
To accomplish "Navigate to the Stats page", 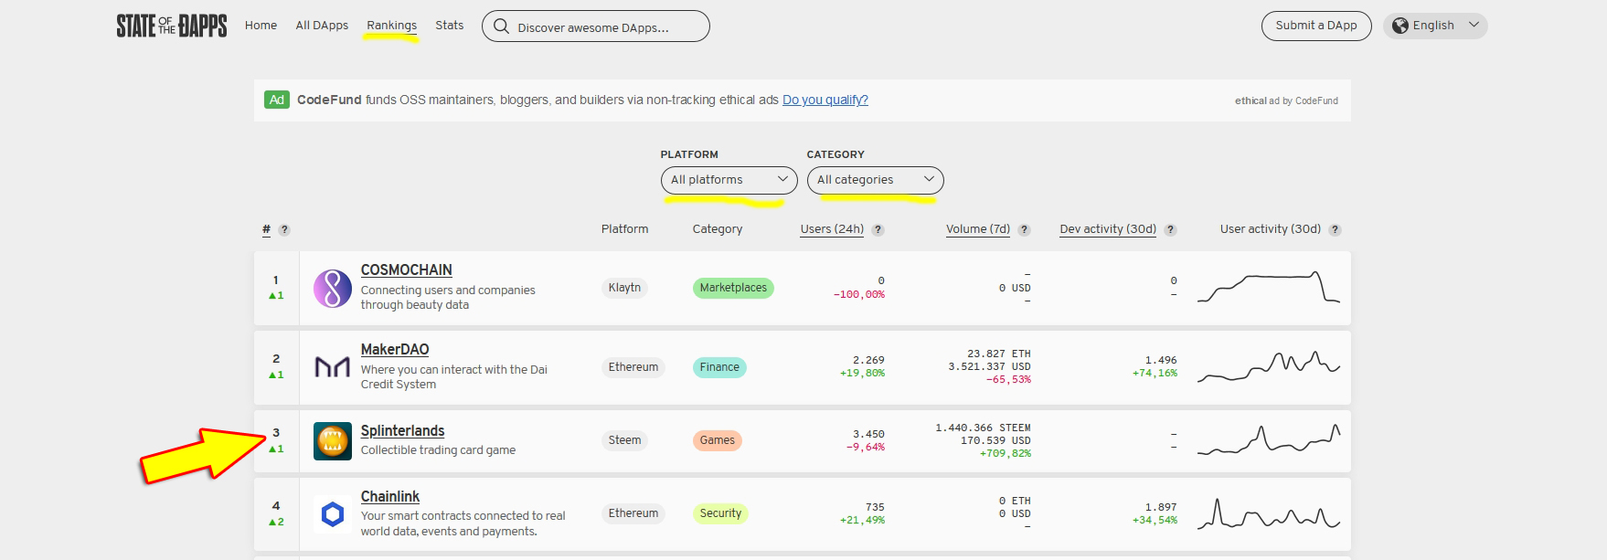I will coord(449,26).
